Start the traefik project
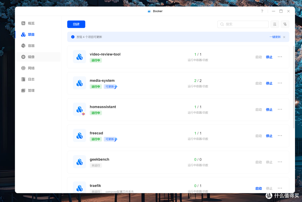Viewport: 302px width, 202px height. coord(258,188)
